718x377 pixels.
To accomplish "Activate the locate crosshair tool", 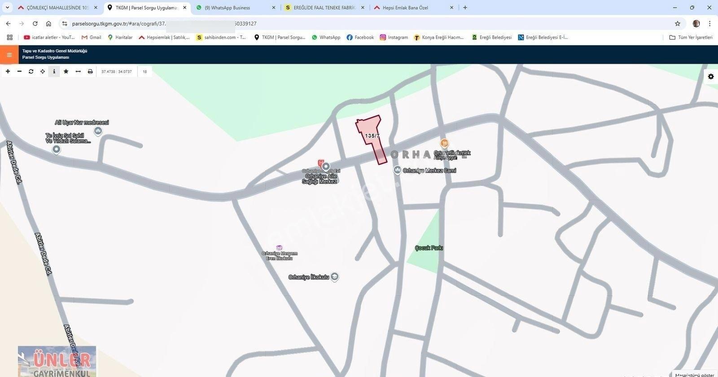I will pyautogui.click(x=43, y=71).
